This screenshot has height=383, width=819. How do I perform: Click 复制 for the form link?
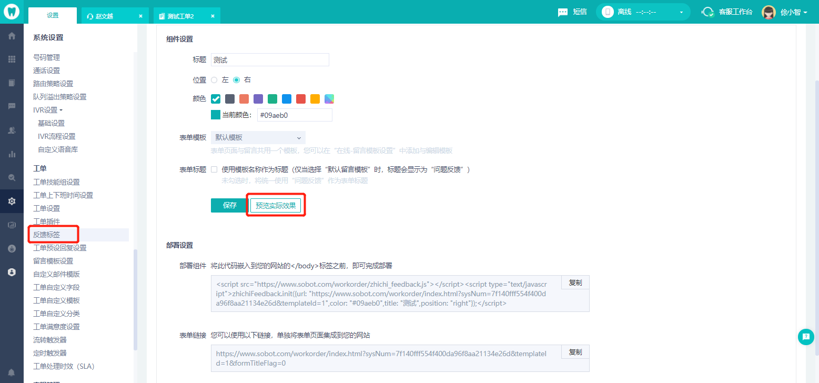[575, 352]
